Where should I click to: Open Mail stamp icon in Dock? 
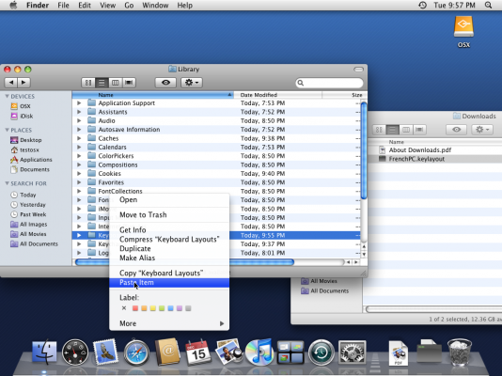(x=105, y=352)
